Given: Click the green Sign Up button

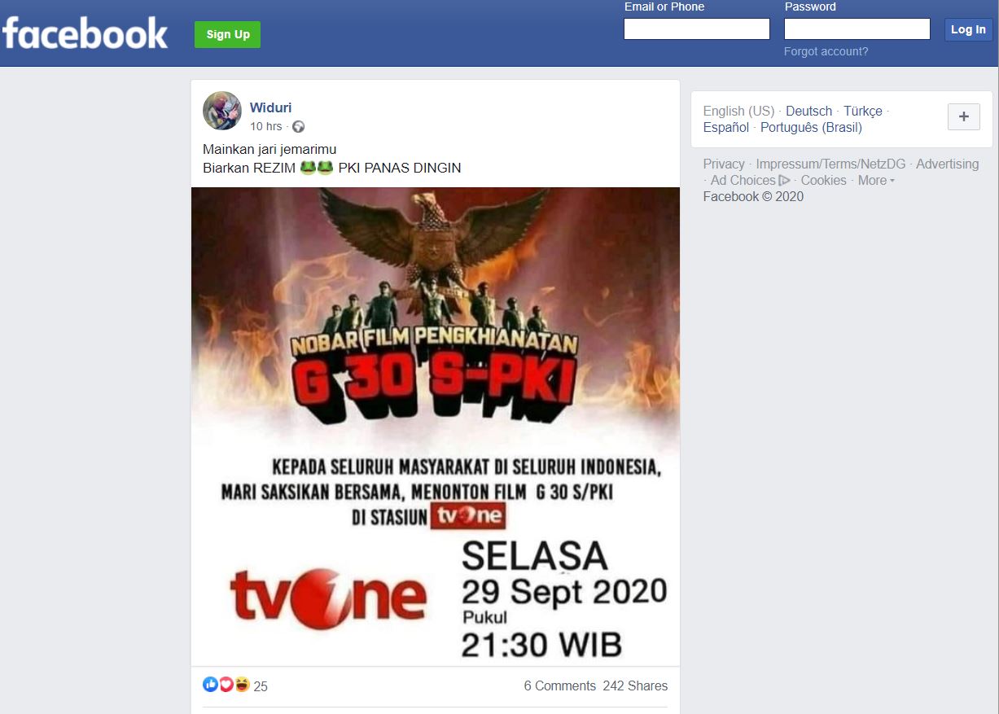Looking at the screenshot, I should (x=228, y=34).
